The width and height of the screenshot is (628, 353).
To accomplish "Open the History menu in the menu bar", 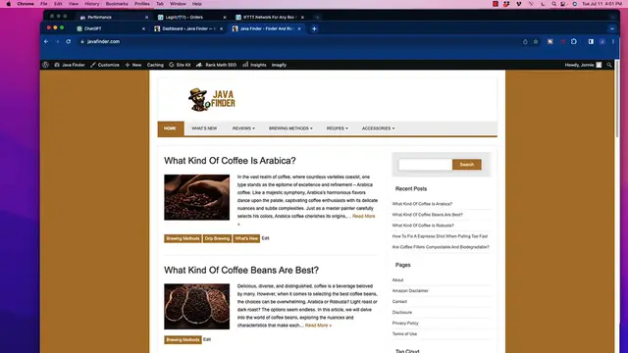I will click(x=91, y=4).
